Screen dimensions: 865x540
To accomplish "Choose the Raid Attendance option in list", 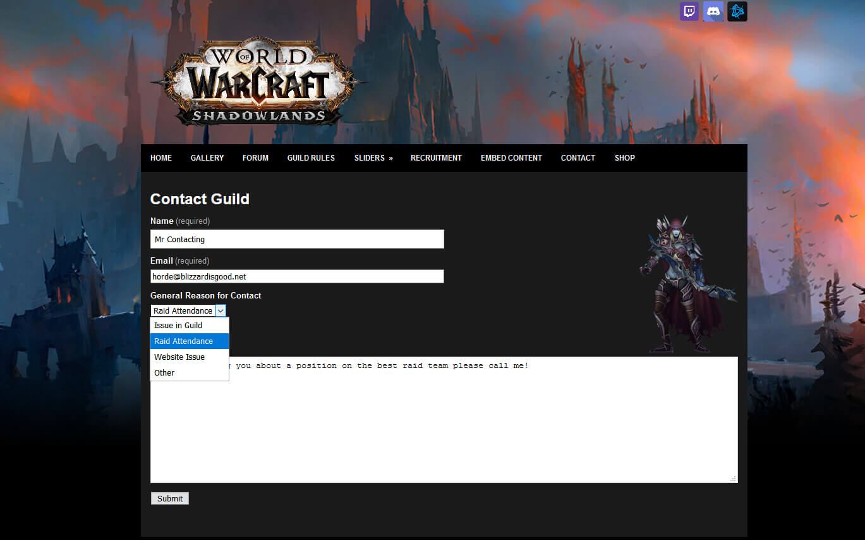I will pyautogui.click(x=190, y=341).
